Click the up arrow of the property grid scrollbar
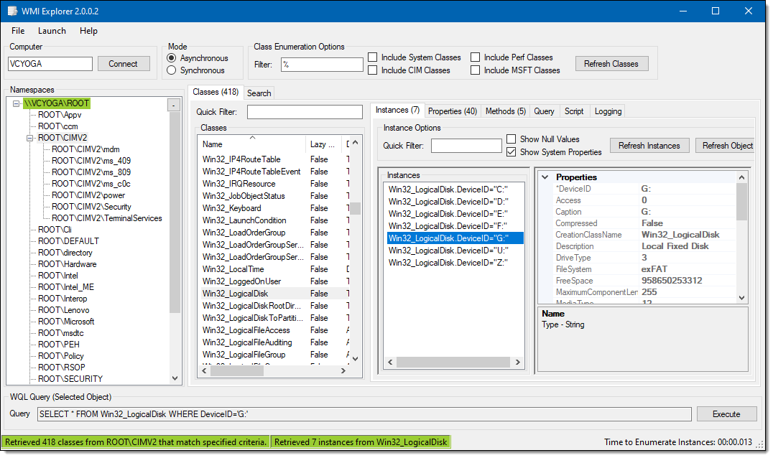This screenshot has width=773, height=458. 741,177
